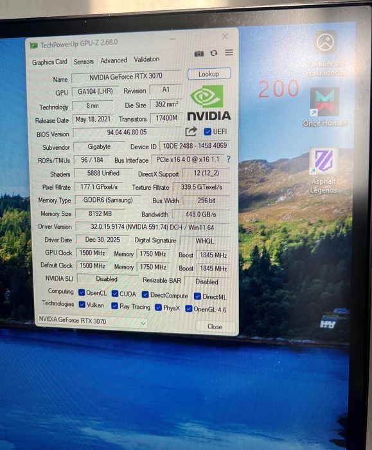Click the Die Size value 392 mm²
The width and height of the screenshot is (372, 450).
coord(166,104)
